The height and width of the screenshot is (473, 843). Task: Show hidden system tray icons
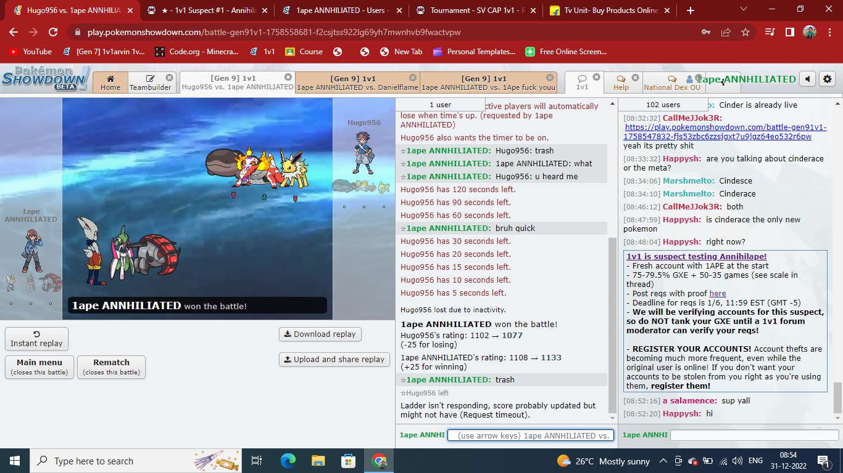[663, 461]
